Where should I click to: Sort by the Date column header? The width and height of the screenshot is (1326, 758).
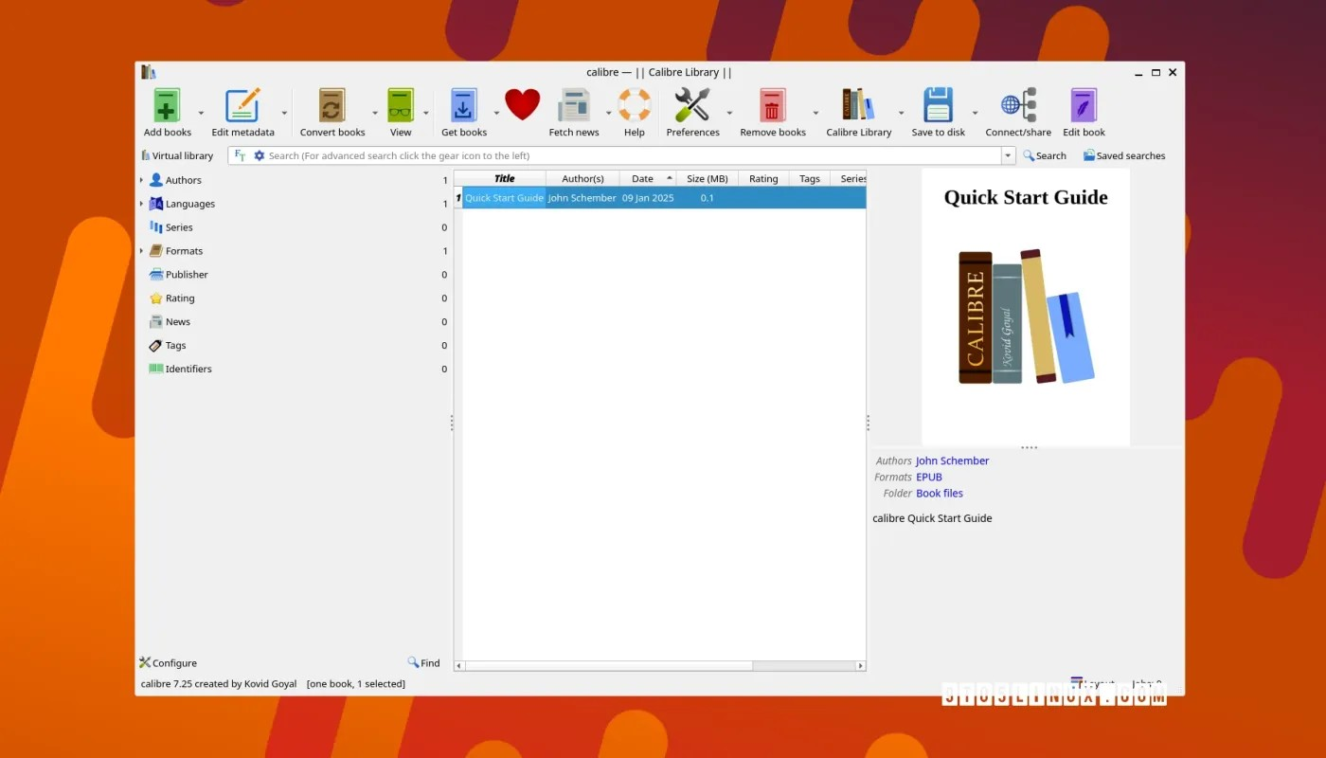click(648, 178)
